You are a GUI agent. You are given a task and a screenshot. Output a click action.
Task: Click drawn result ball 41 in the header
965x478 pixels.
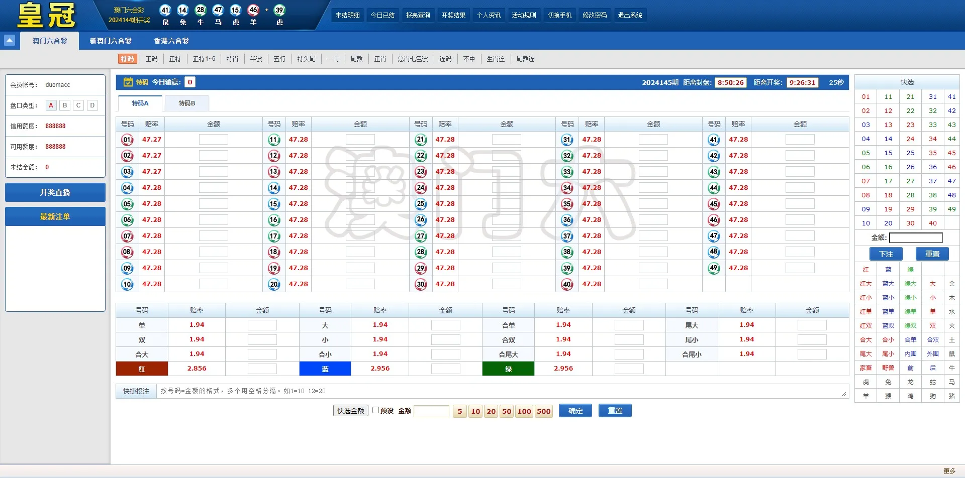coord(165,10)
